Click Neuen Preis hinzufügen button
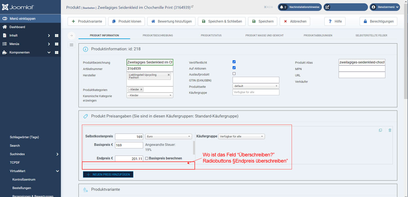The height and width of the screenshot is (197, 408). point(108,174)
